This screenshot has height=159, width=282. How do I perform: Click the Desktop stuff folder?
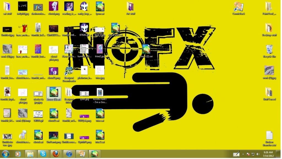[269, 30]
